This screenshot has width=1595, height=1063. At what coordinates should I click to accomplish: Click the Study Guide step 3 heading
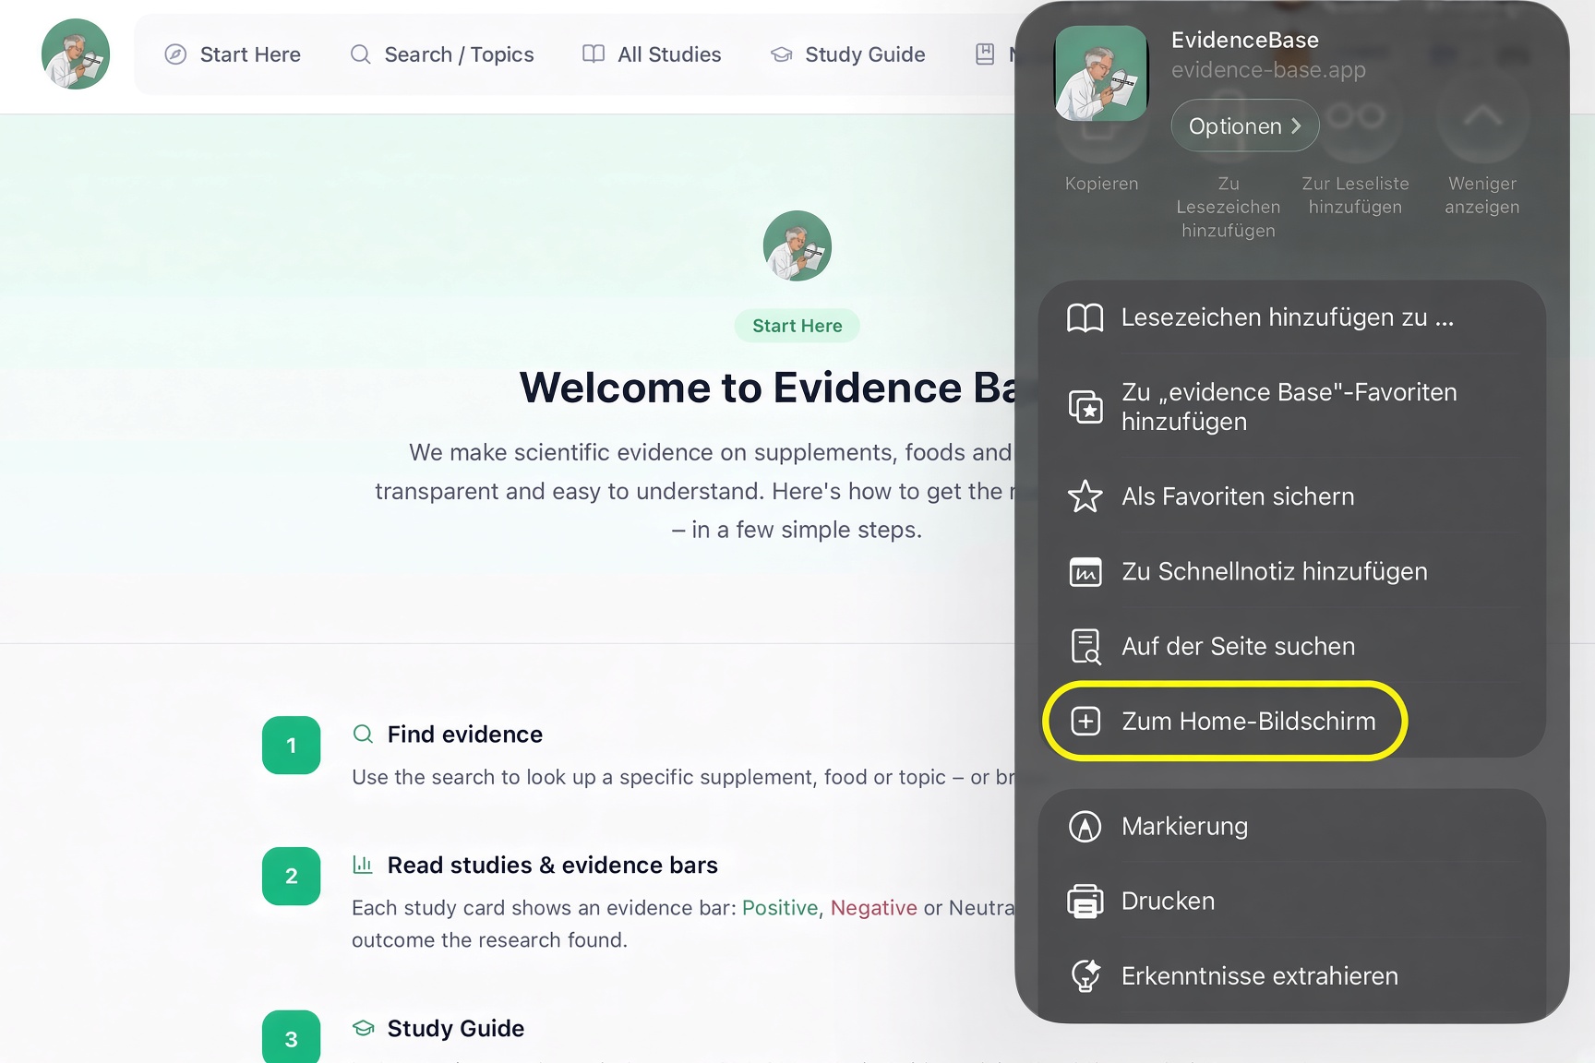coord(456,1029)
